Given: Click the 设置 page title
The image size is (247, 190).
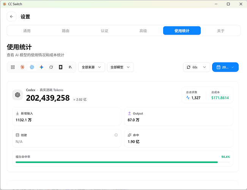Looking at the screenshot, I should pyautogui.click(x=25, y=17).
